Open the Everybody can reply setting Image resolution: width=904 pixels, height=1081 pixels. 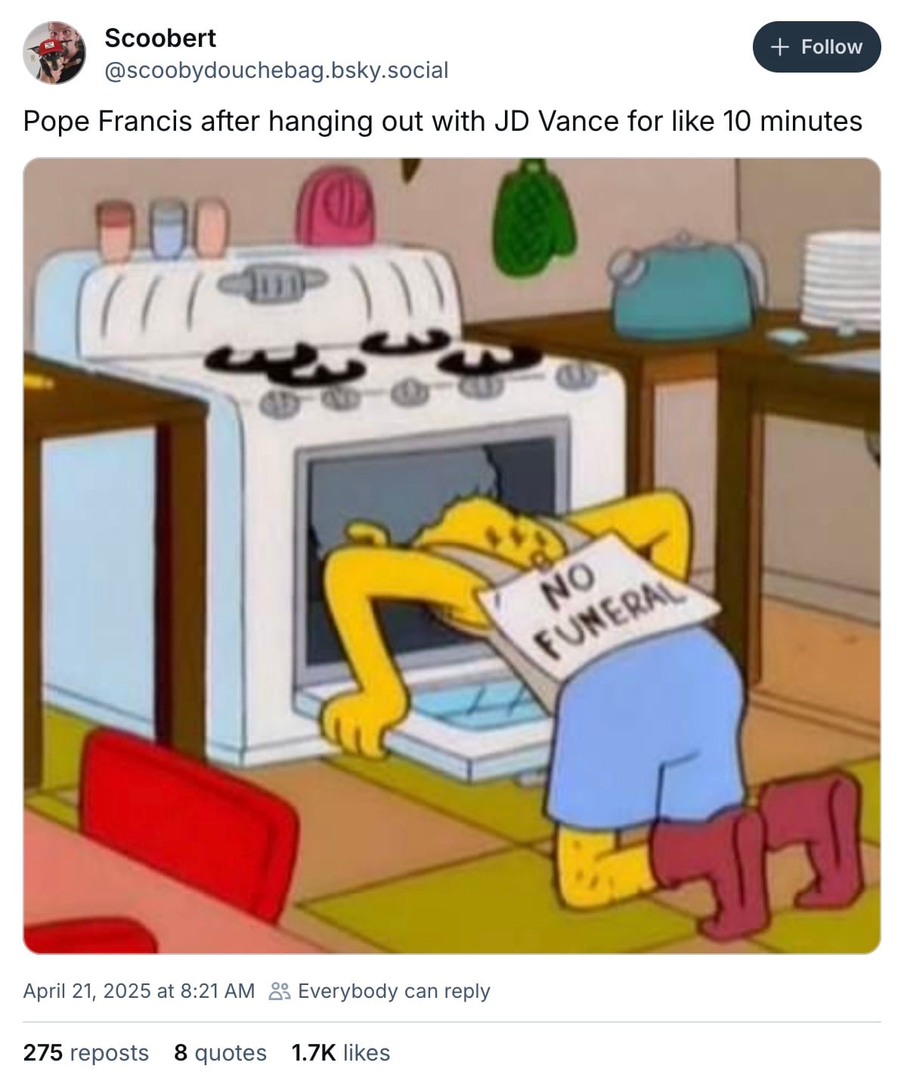pos(394,990)
